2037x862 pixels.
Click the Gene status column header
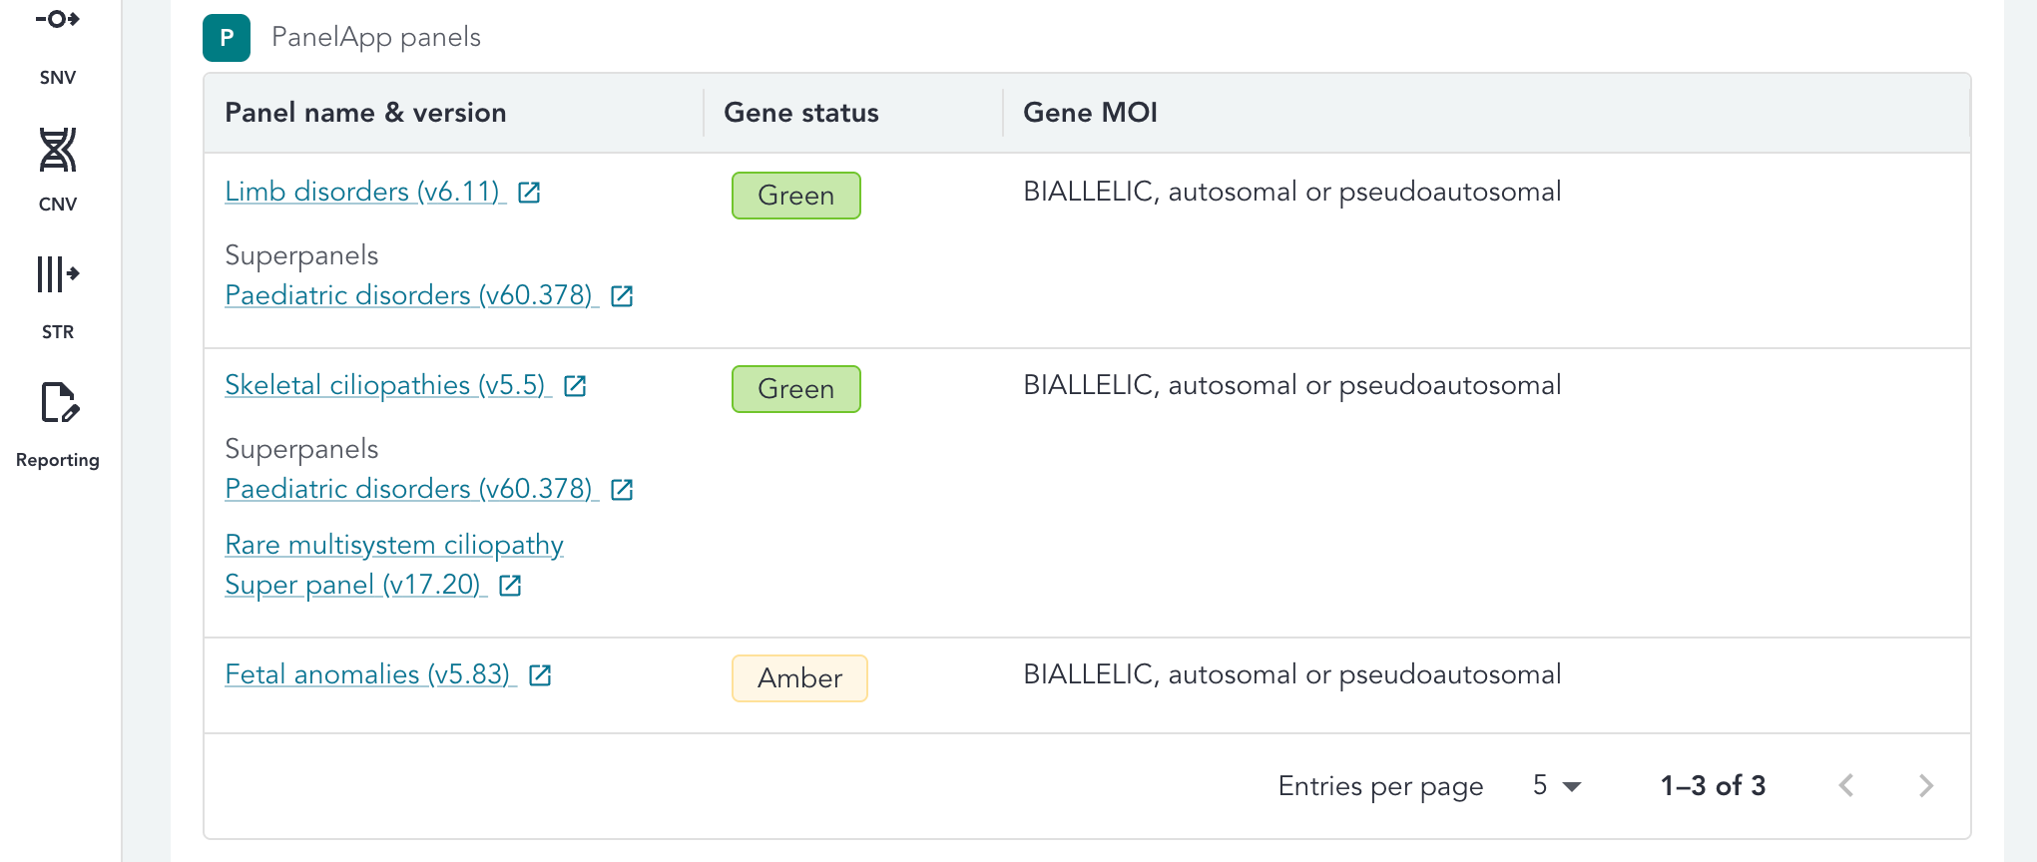tap(800, 113)
